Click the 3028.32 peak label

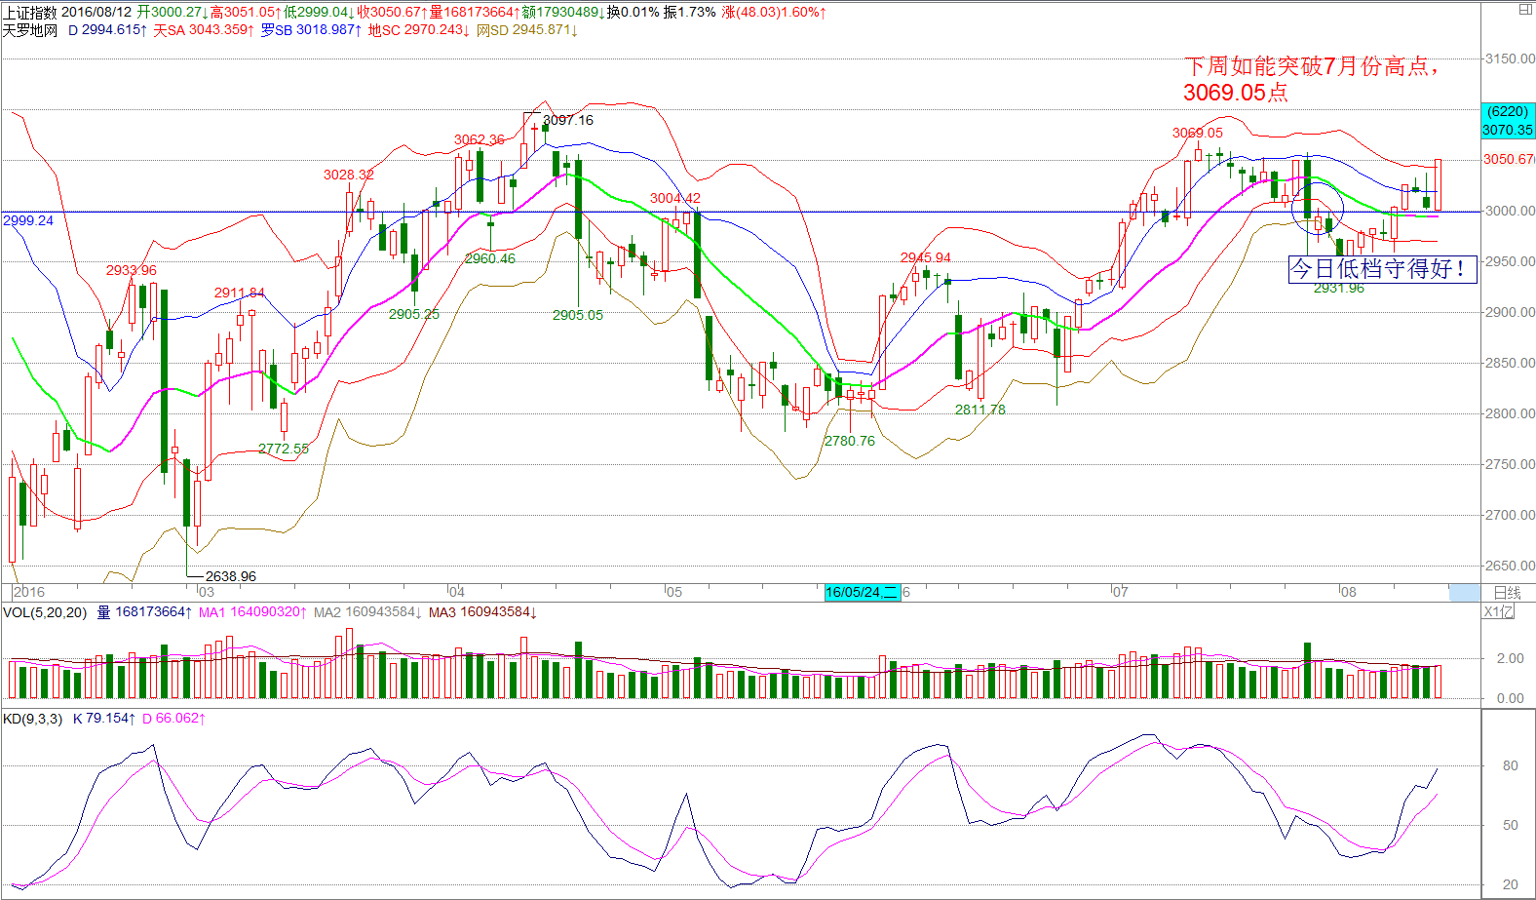coord(349,175)
